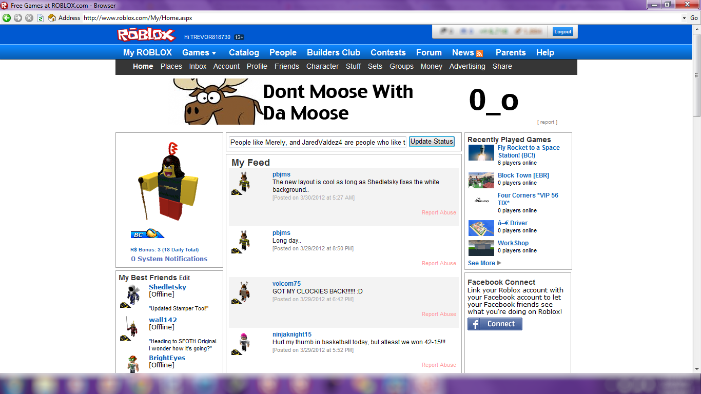Click the See More games link
This screenshot has height=394, width=701.
[481, 263]
